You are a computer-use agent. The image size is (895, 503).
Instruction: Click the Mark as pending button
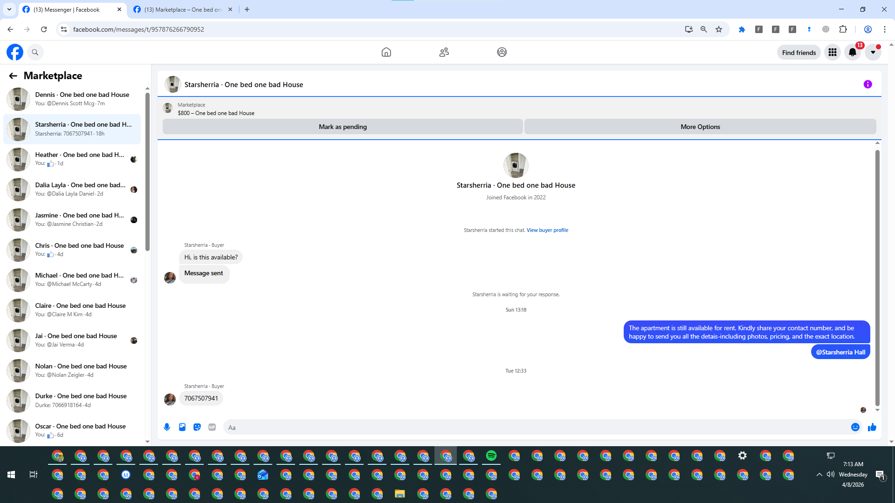click(x=343, y=127)
